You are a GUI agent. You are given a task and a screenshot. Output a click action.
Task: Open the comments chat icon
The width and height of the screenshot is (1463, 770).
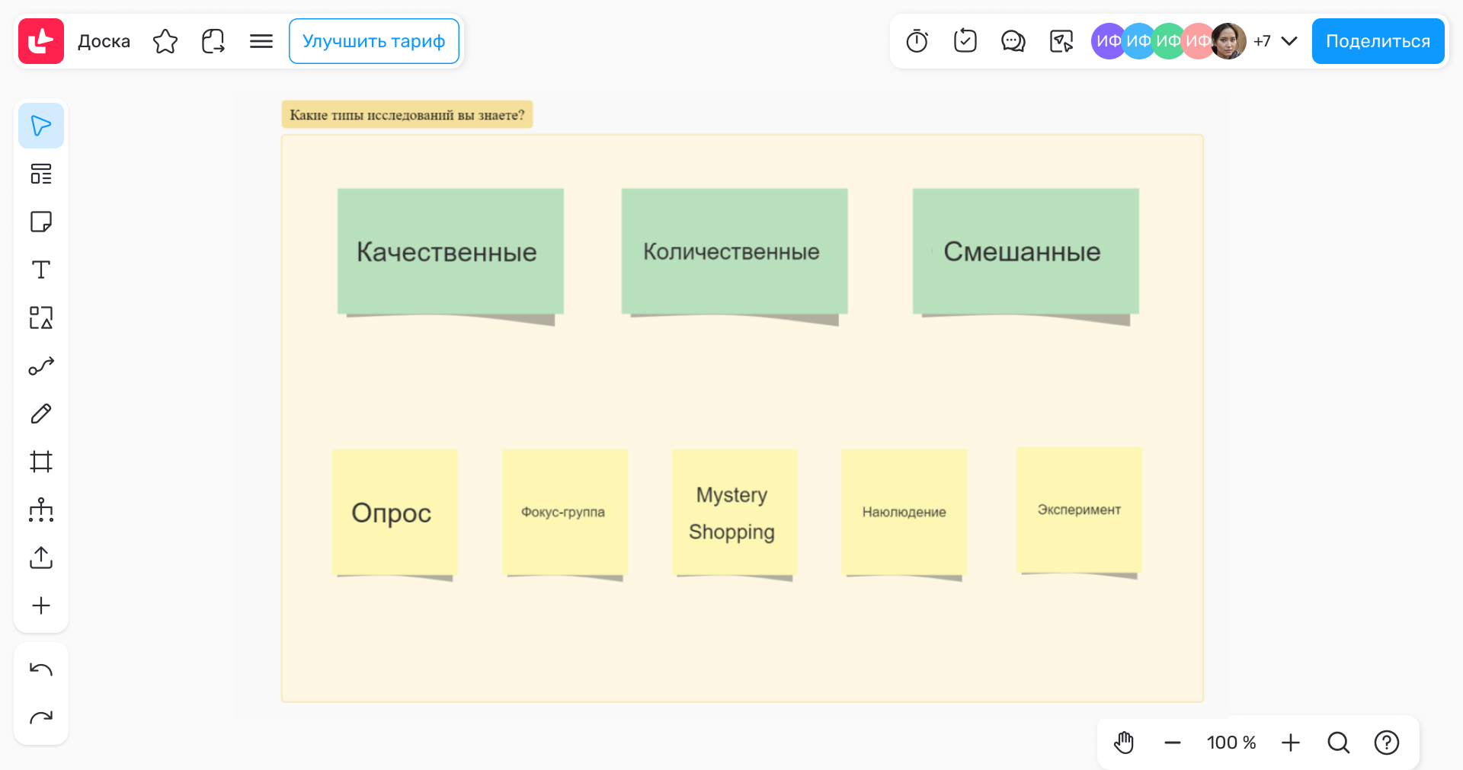(1013, 41)
